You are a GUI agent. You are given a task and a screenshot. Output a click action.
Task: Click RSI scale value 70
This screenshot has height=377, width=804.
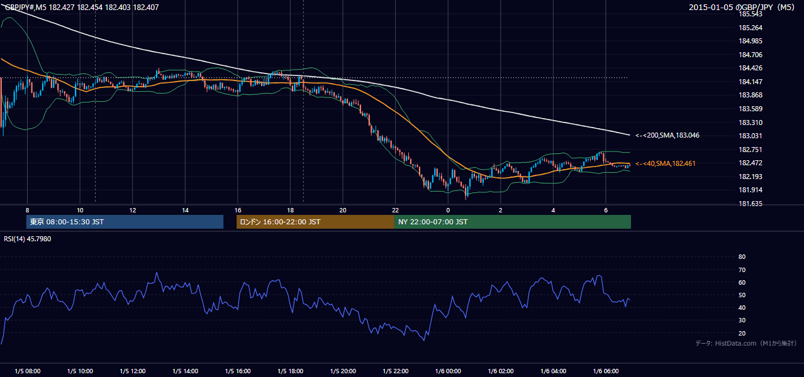742,270
